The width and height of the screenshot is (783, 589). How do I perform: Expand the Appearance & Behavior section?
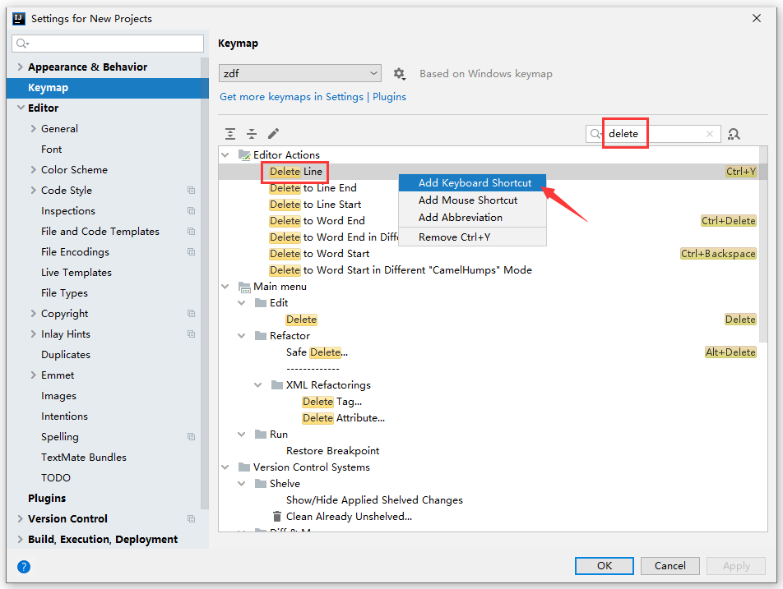20,67
